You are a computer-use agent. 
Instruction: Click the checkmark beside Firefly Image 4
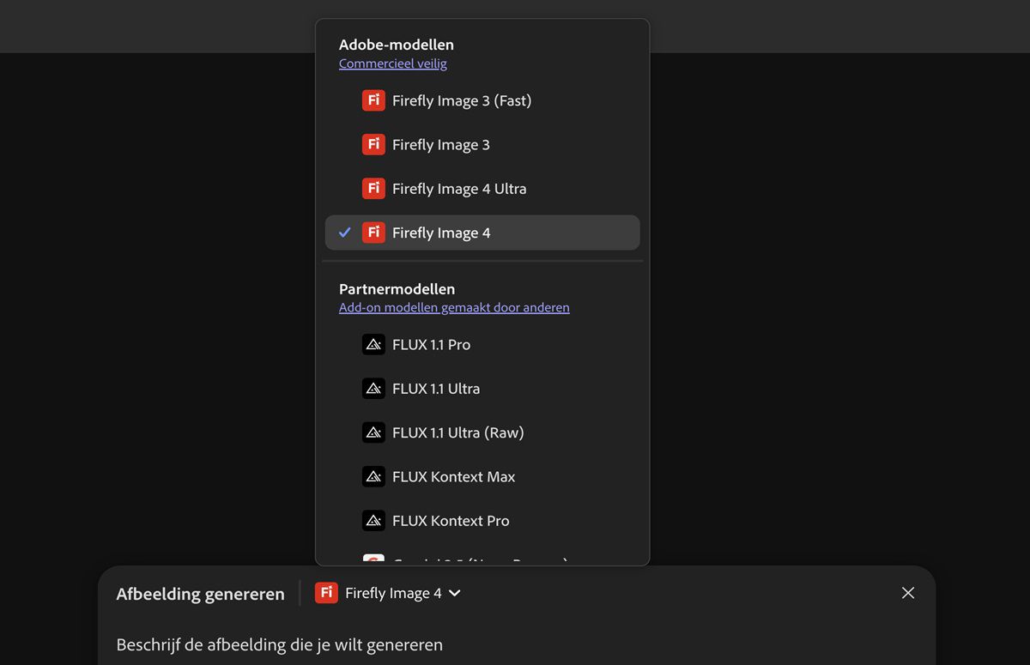345,233
